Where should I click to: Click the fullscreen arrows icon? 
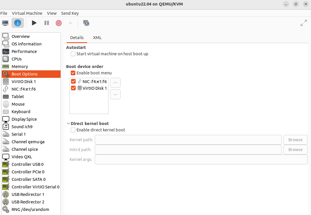click(x=303, y=23)
